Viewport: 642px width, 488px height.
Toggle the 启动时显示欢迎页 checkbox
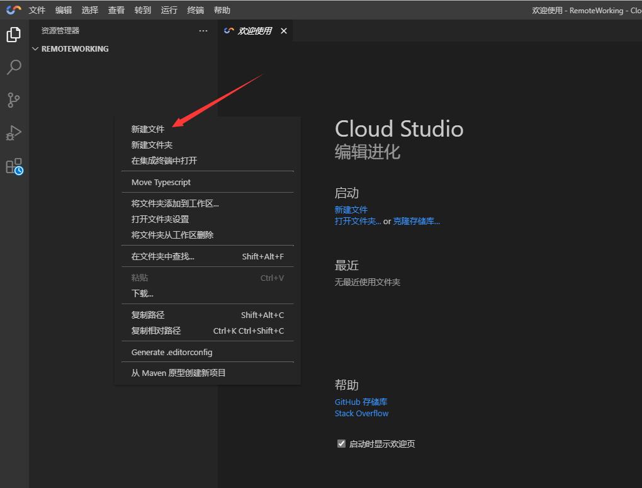342,444
